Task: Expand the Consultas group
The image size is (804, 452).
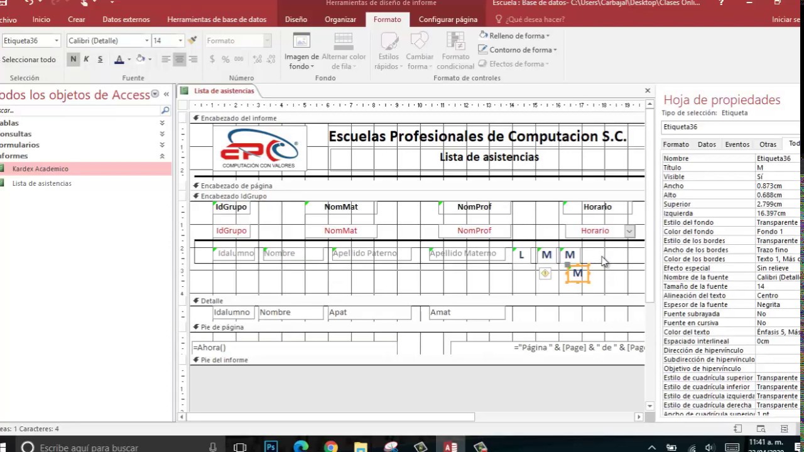Action: click(162, 134)
